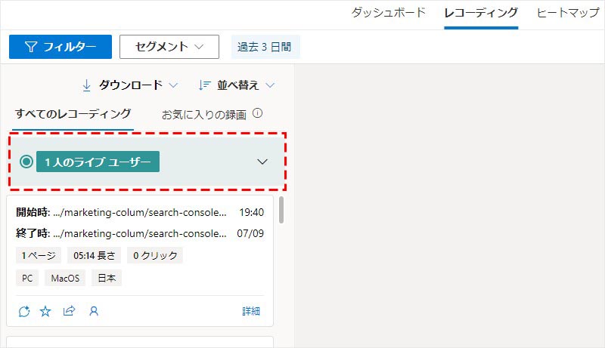Click the info icon beside お気に入りの録画
This screenshot has height=348, width=605.
click(x=257, y=114)
